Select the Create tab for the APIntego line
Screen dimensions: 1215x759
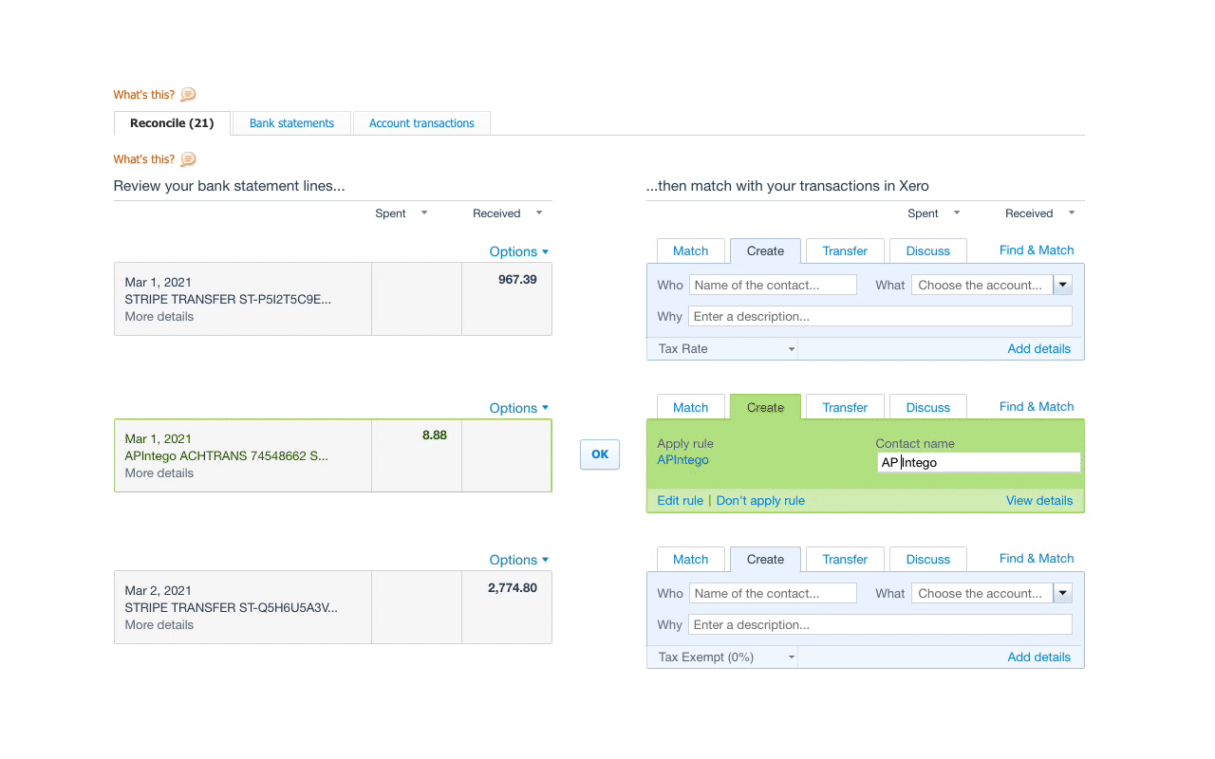coord(765,408)
